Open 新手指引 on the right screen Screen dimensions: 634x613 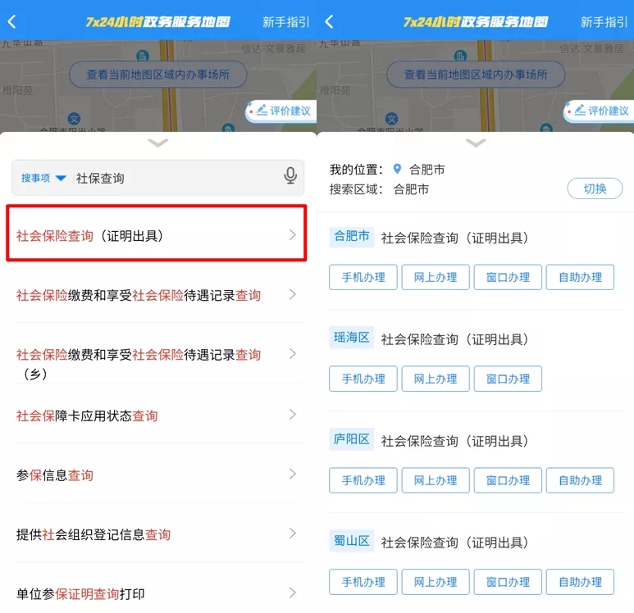click(x=604, y=22)
